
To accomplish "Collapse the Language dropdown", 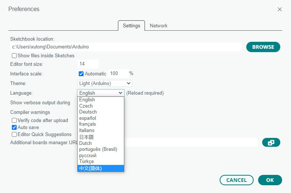I will point(101,93).
